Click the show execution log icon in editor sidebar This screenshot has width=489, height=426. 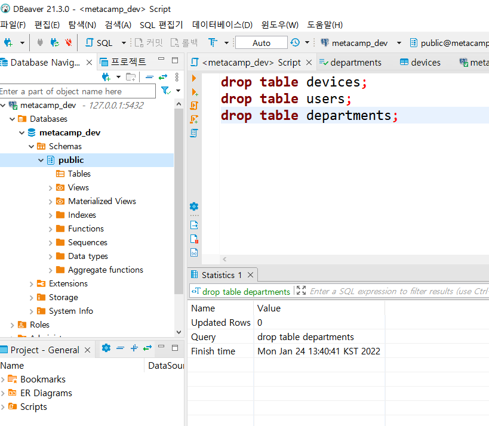(x=194, y=239)
